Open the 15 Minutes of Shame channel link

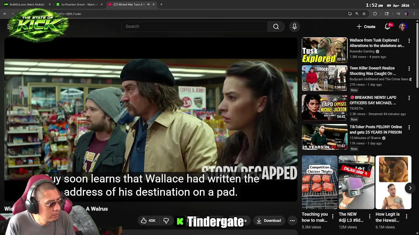[365, 138]
